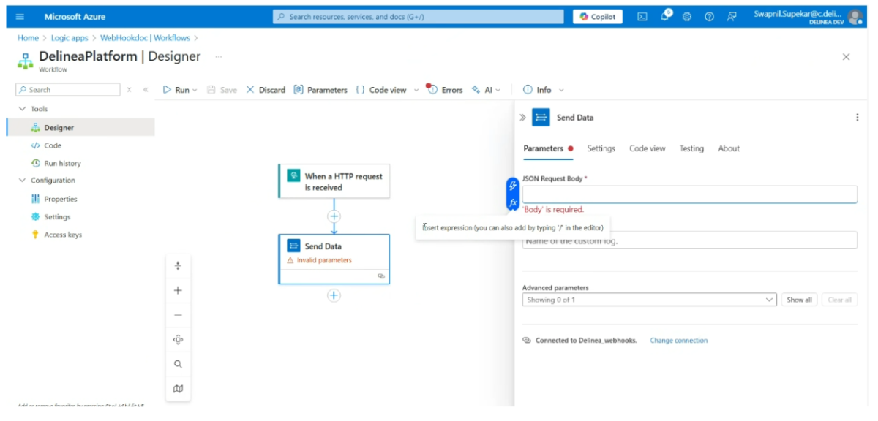The image size is (878, 421).
Task: Switch to the Testing tab
Action: [x=691, y=148]
